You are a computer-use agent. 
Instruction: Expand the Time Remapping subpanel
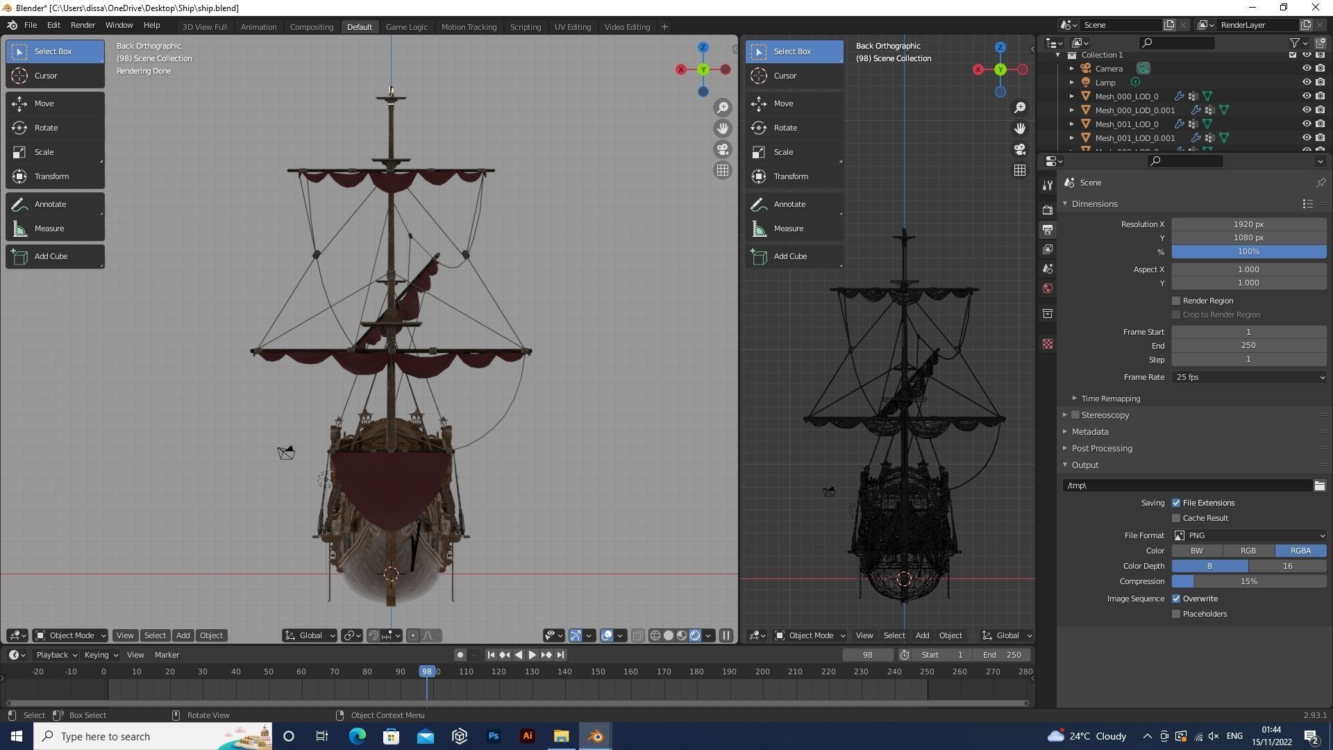[1075, 399]
